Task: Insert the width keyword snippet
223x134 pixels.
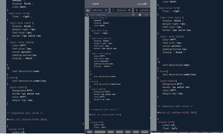Action: click(111, 132)
